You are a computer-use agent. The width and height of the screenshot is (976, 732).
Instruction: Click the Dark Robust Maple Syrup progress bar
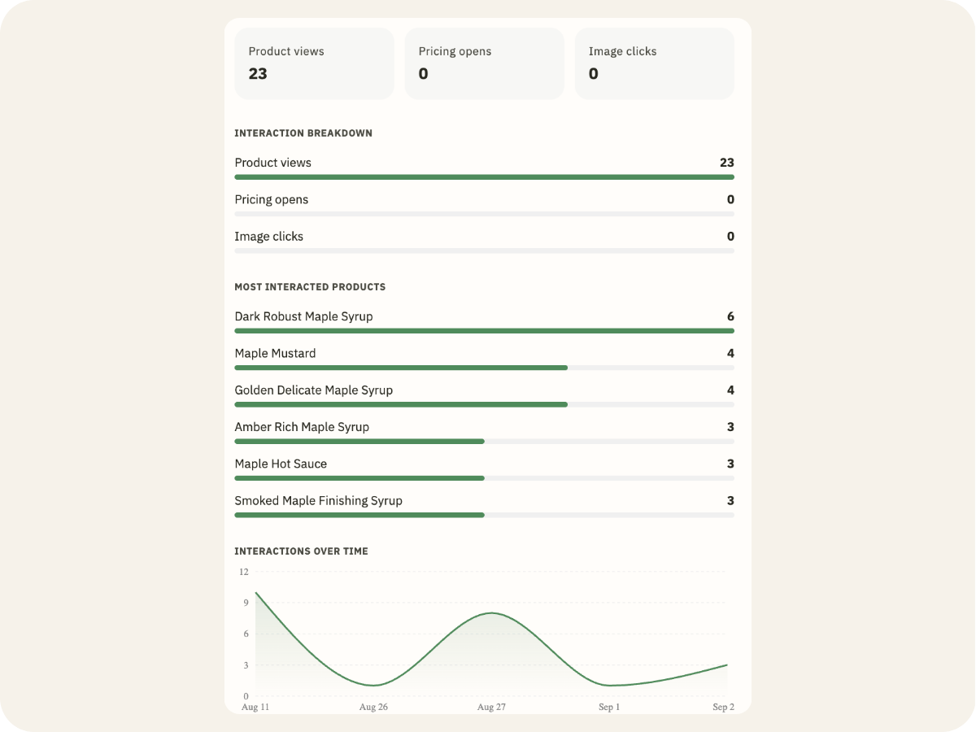tap(484, 331)
